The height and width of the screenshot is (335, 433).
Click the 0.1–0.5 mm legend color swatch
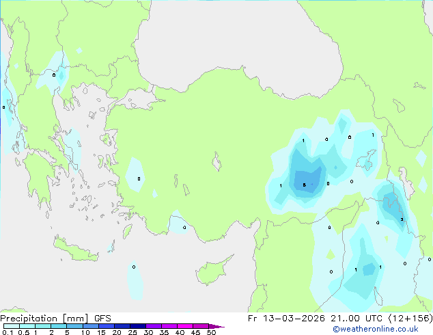(x=12, y=326)
